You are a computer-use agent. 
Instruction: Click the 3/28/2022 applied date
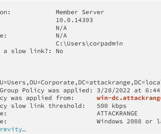click(113, 90)
